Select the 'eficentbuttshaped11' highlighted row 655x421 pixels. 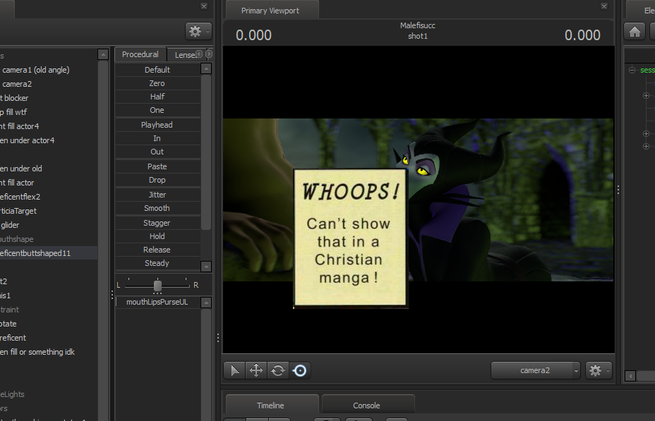tap(49, 253)
